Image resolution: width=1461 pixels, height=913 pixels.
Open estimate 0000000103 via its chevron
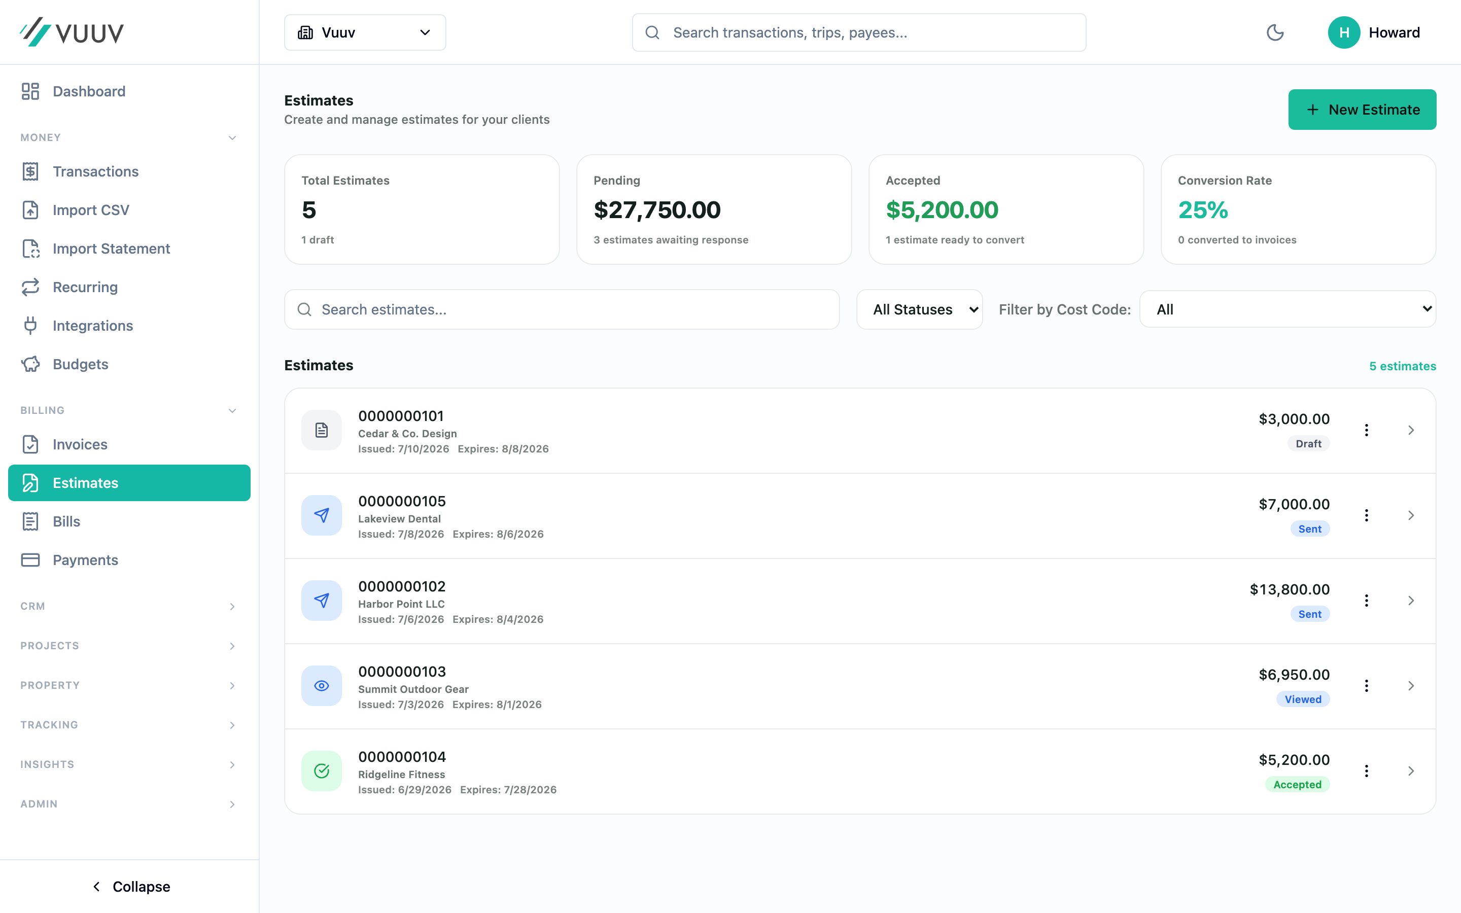1411,685
